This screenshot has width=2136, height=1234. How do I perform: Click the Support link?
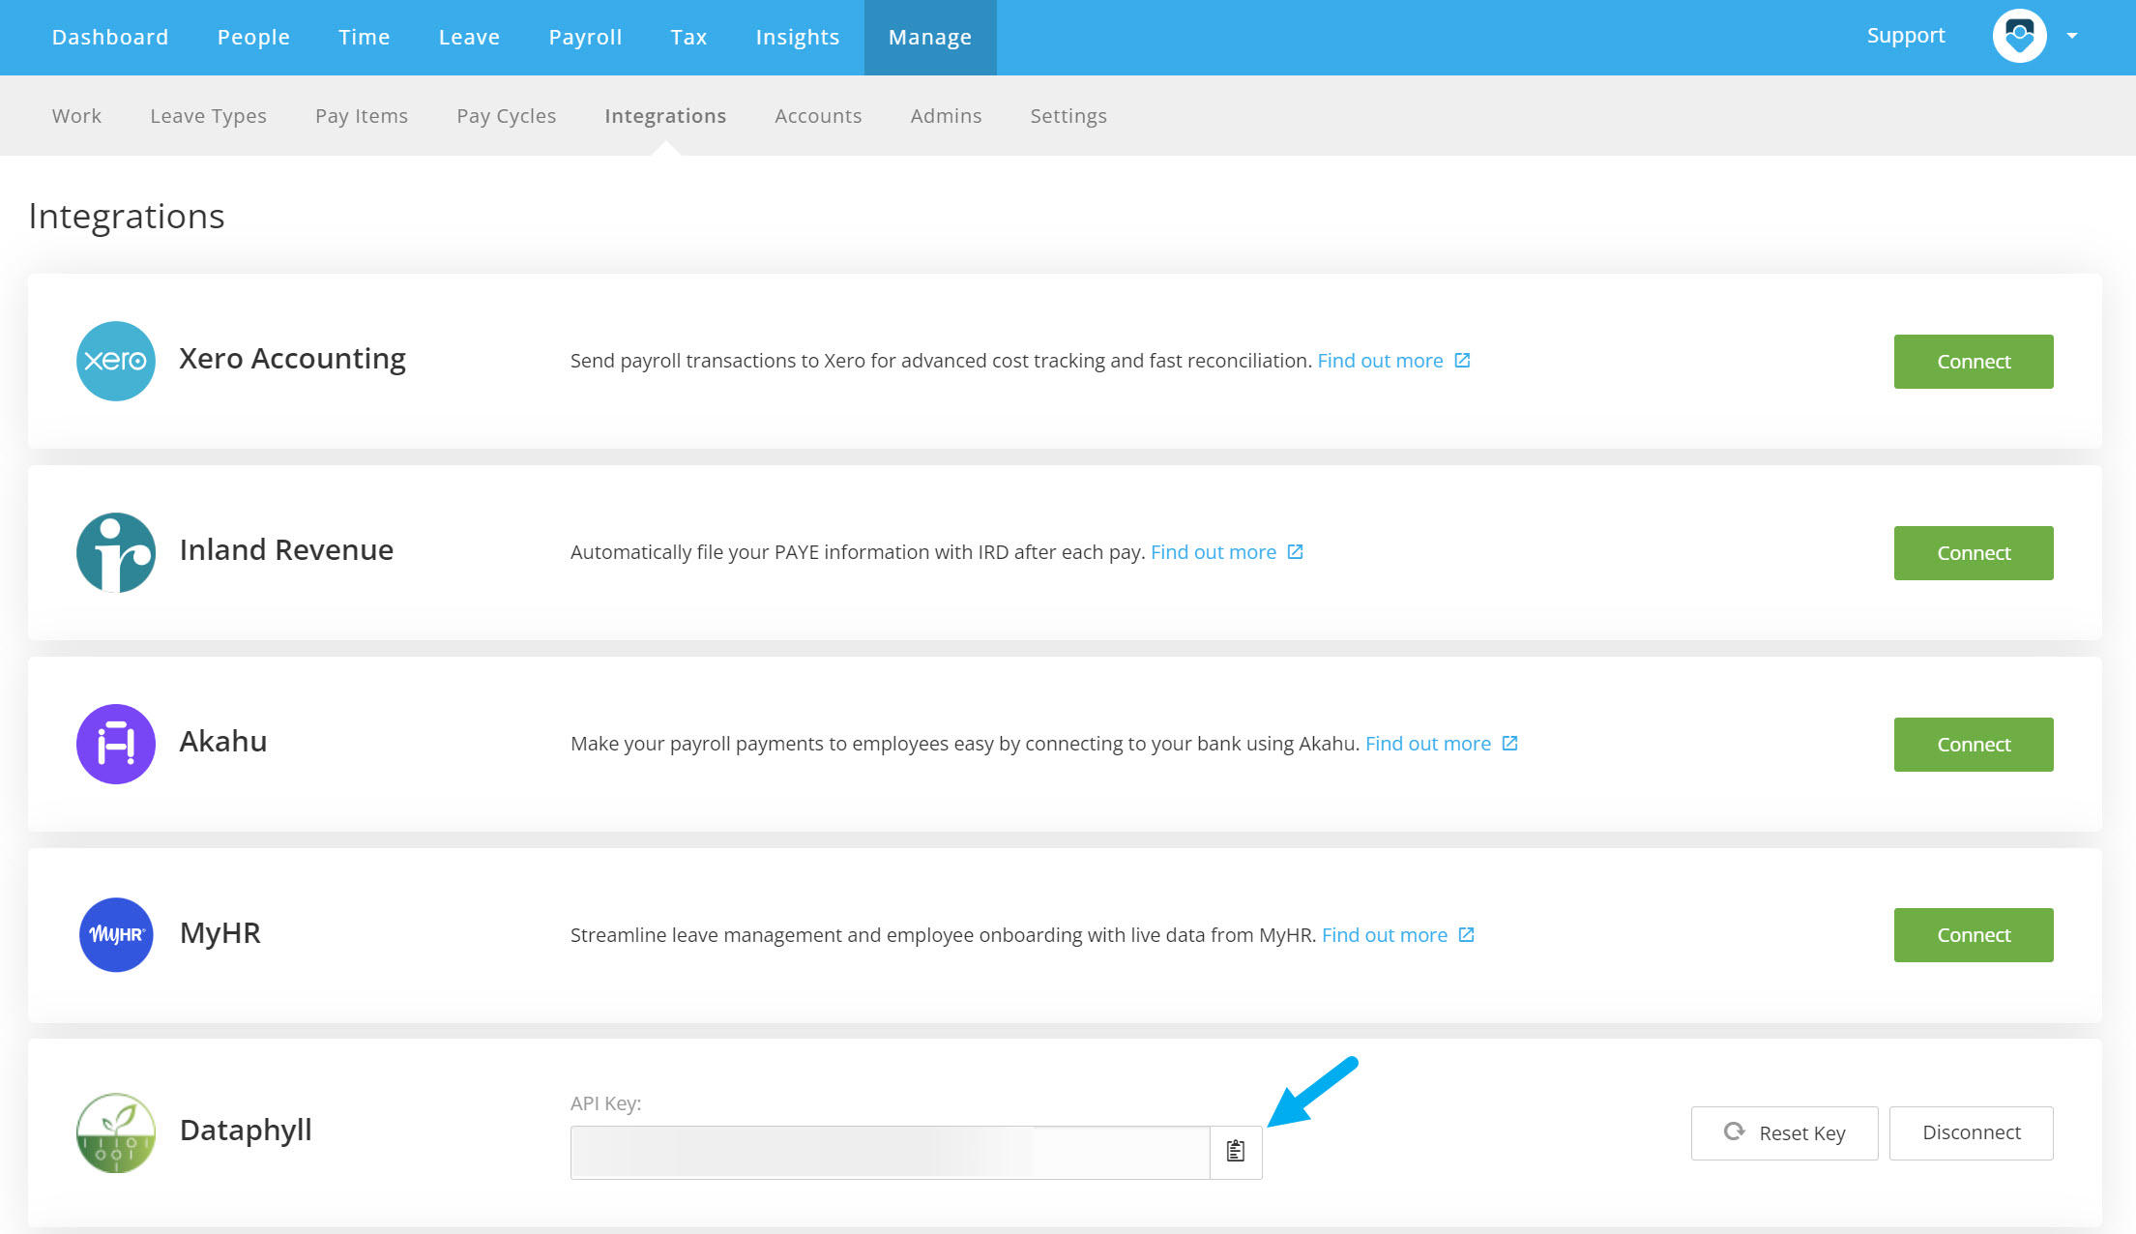pos(1905,36)
